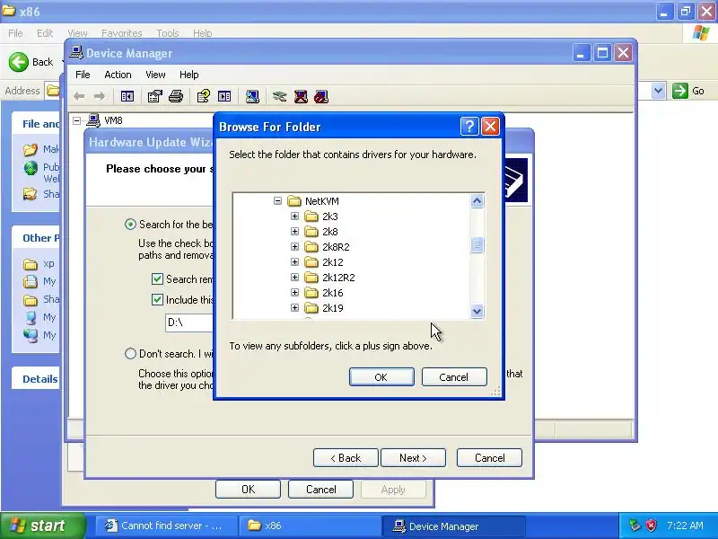Click Cancel in Hardware Update Wizard

(x=489, y=458)
